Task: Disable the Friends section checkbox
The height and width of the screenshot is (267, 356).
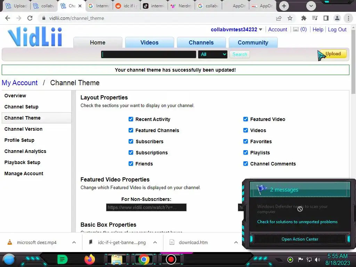Action: point(131,164)
